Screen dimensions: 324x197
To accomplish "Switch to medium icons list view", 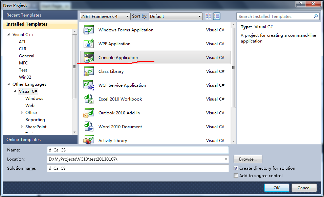I will pyautogui.click(x=217, y=16).
